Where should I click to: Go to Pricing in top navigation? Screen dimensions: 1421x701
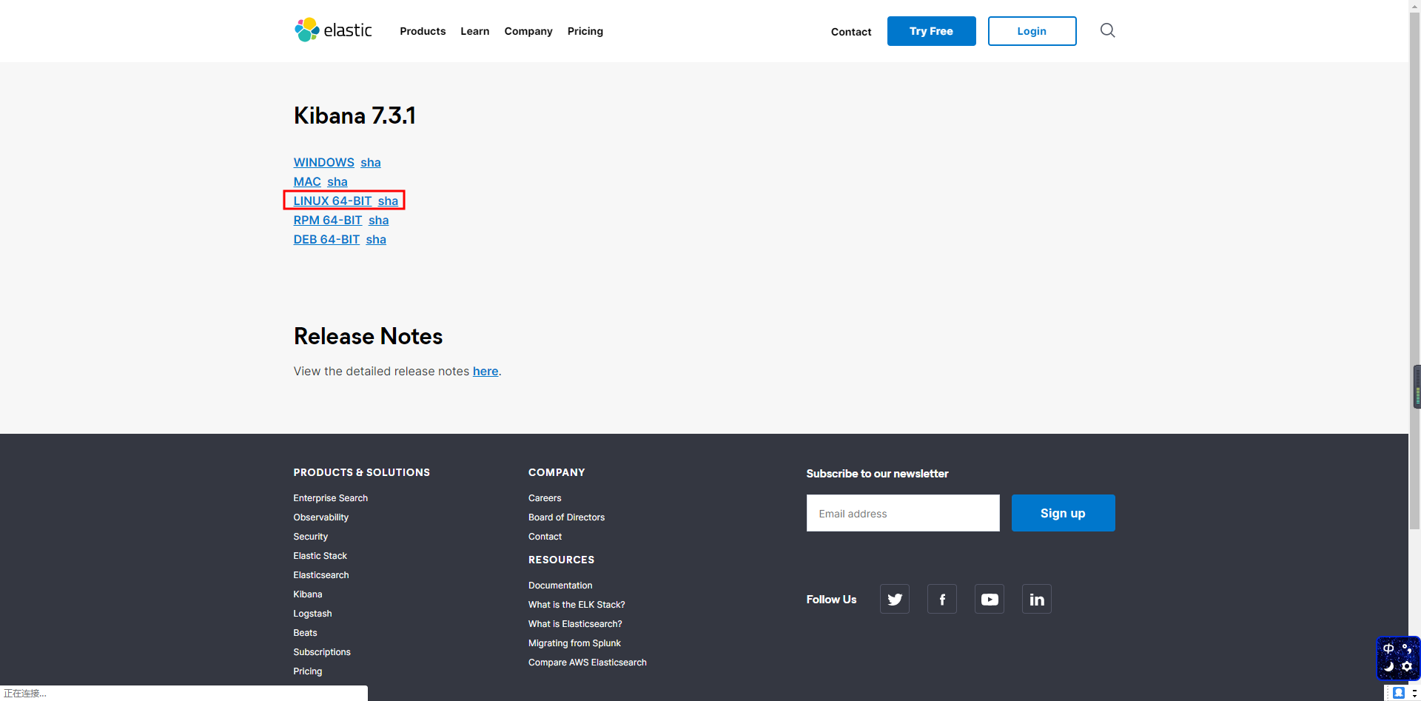pos(585,31)
